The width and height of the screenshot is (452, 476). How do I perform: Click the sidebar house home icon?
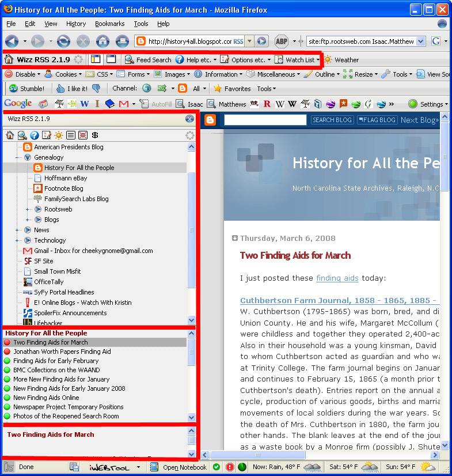[10, 135]
